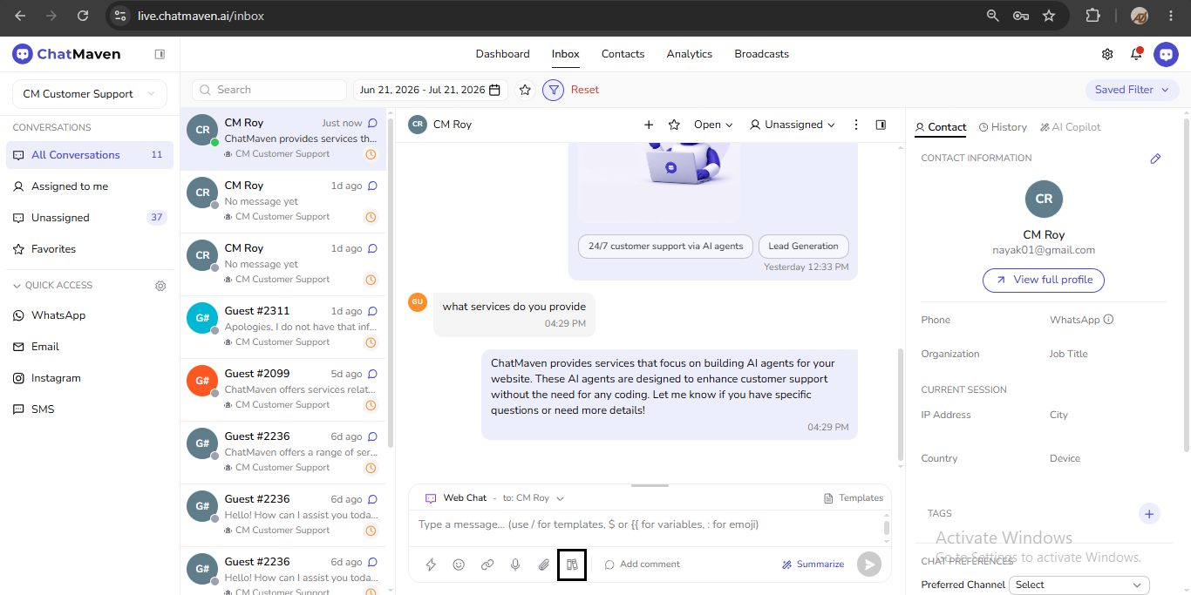
Task: Select All Conversations in sidebar
Action: coord(90,155)
